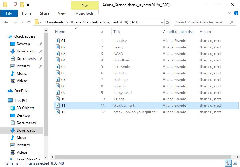The height and width of the screenshot is (167, 240).
Task: Open Customize Quick Access Toolbar dropdown
Action: 28,5
